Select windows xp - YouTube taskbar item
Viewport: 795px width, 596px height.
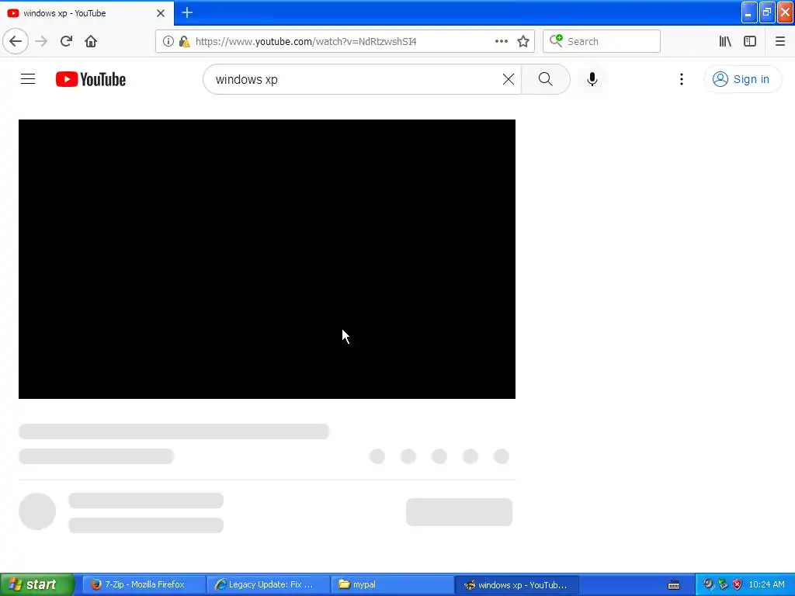point(517,584)
